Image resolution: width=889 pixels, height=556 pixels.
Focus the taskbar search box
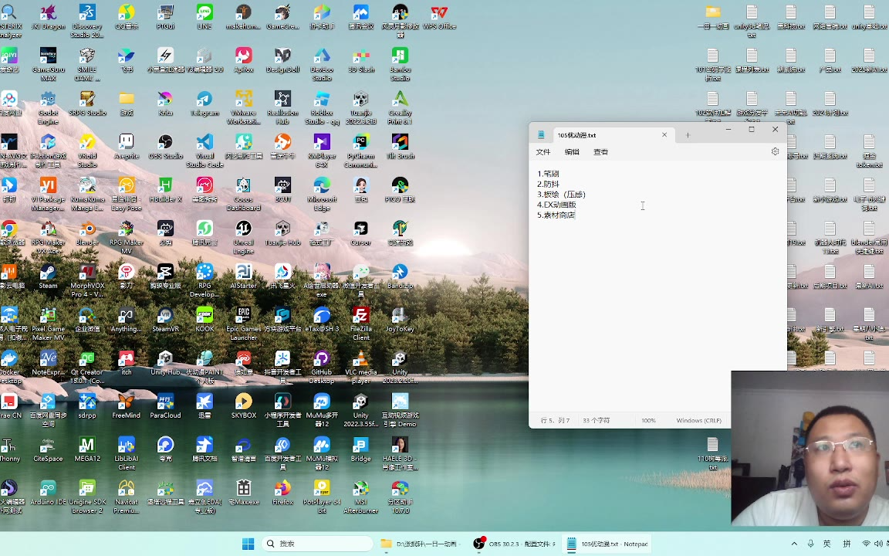(x=317, y=544)
